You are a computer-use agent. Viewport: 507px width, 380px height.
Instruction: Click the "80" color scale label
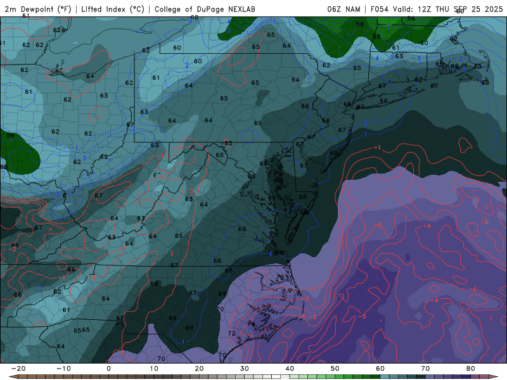point(471,369)
